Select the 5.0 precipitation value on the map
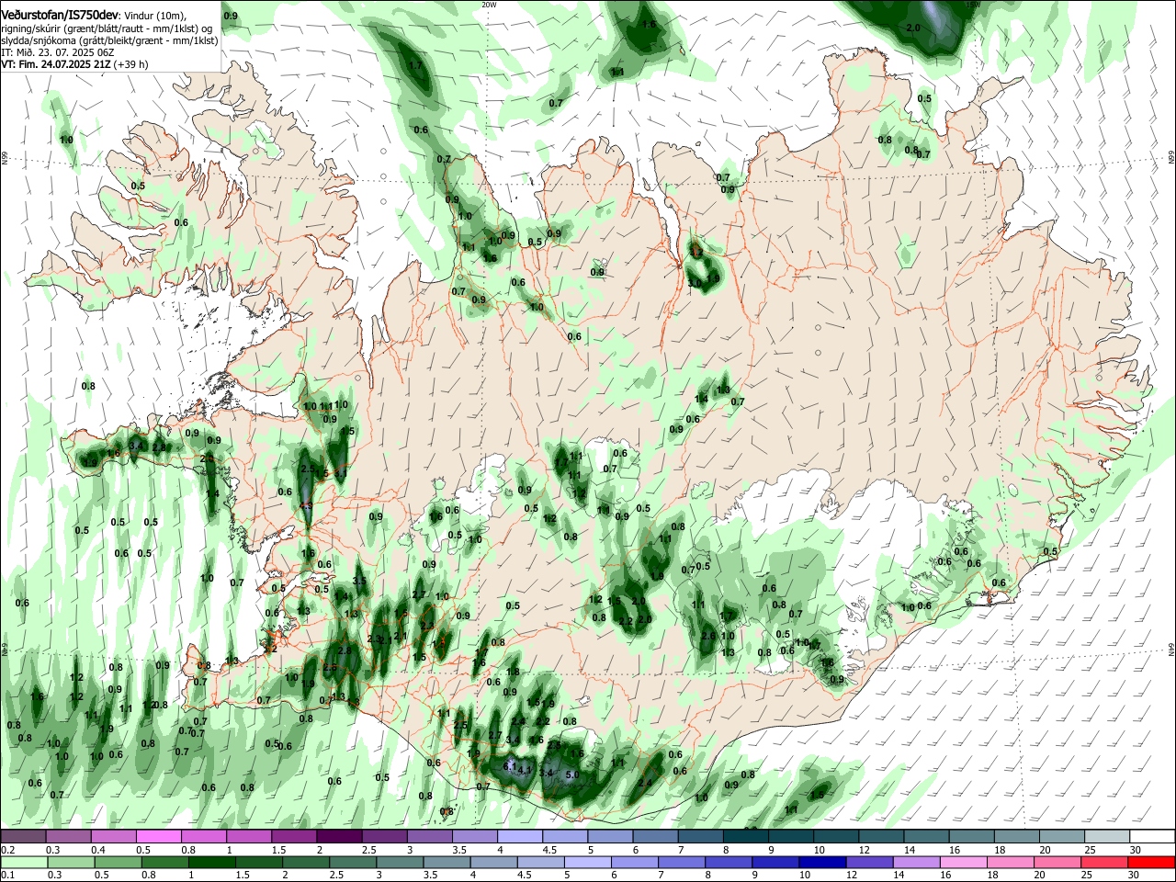The width and height of the screenshot is (1176, 882). point(572,775)
